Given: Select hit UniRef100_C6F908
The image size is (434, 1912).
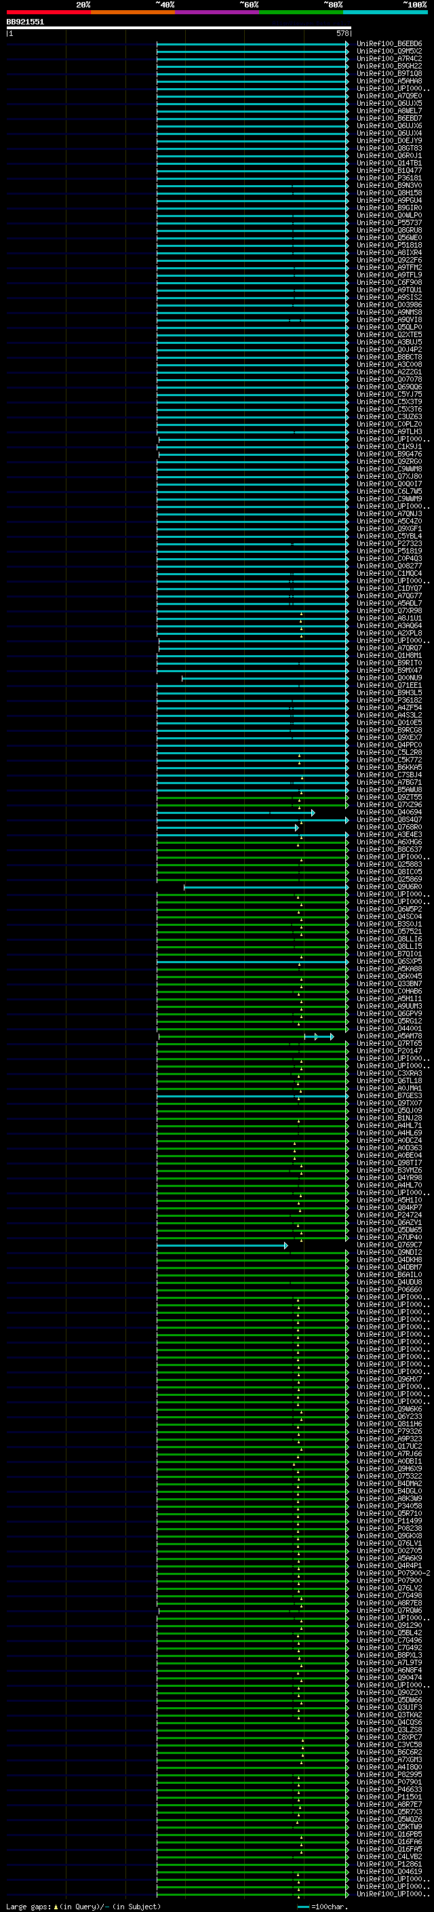Looking at the screenshot, I should point(389,283).
